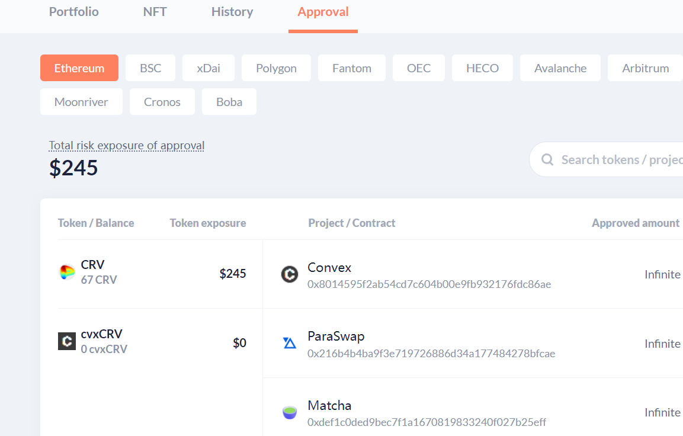Click the ParaSwap contract address 0x216b4b4b...
The width and height of the screenshot is (683, 436).
click(x=431, y=353)
